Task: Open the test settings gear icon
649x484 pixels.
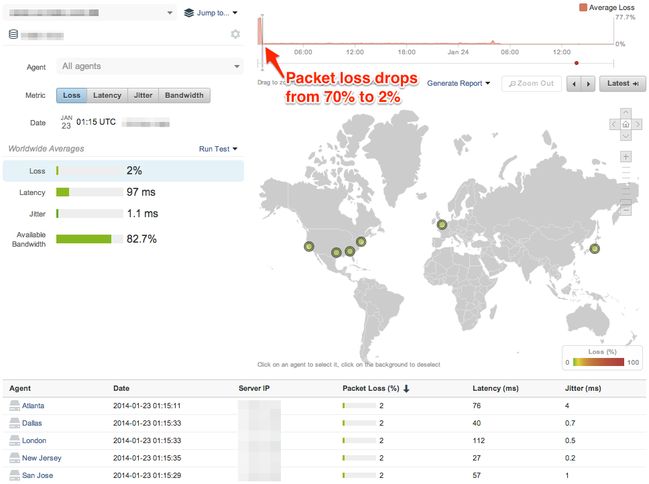Action: tap(235, 34)
